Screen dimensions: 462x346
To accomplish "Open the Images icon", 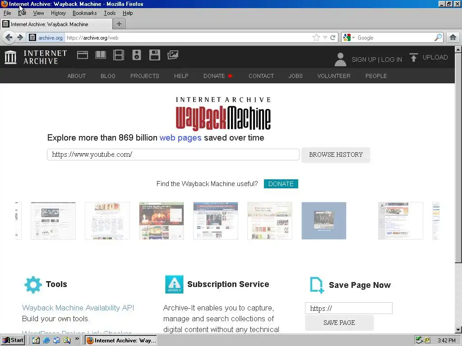I will 173,55.
